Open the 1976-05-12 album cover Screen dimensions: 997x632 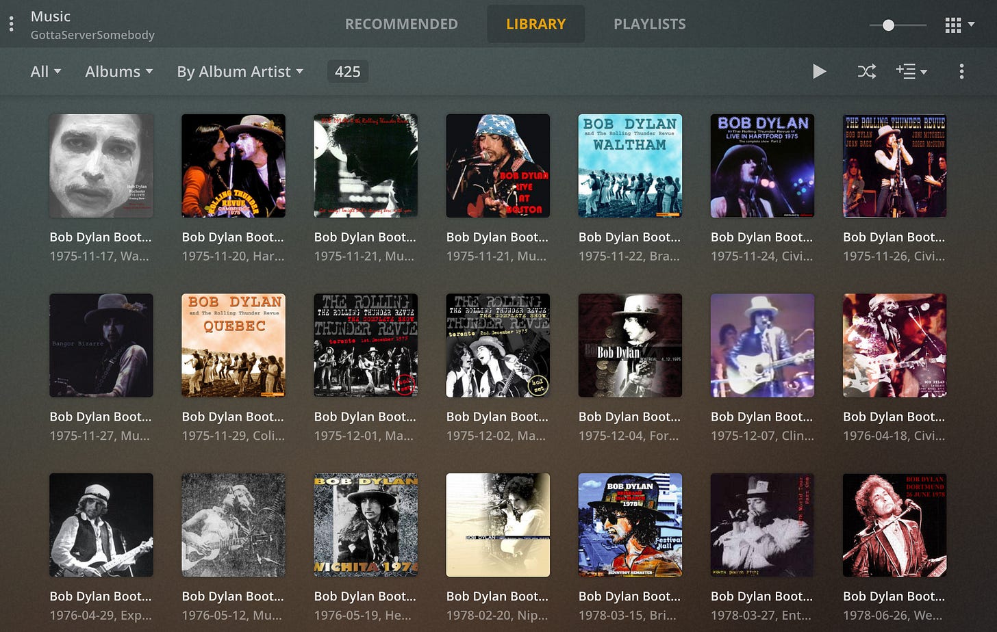(234, 525)
